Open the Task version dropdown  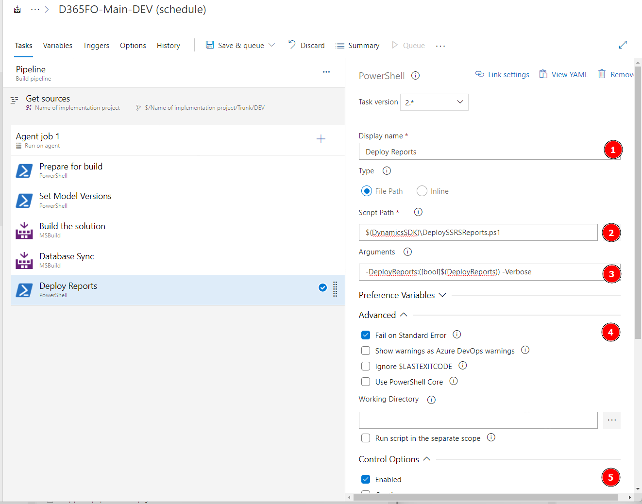coord(434,102)
